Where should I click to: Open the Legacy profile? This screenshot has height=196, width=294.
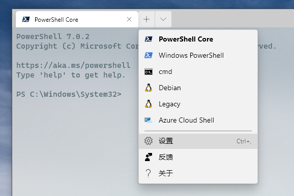coord(198,104)
